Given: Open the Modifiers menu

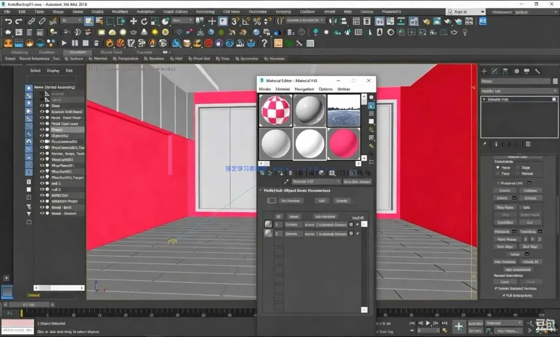Looking at the screenshot, I should [x=120, y=12].
